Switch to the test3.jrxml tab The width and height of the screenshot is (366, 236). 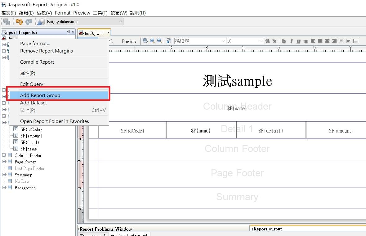[x=94, y=33]
